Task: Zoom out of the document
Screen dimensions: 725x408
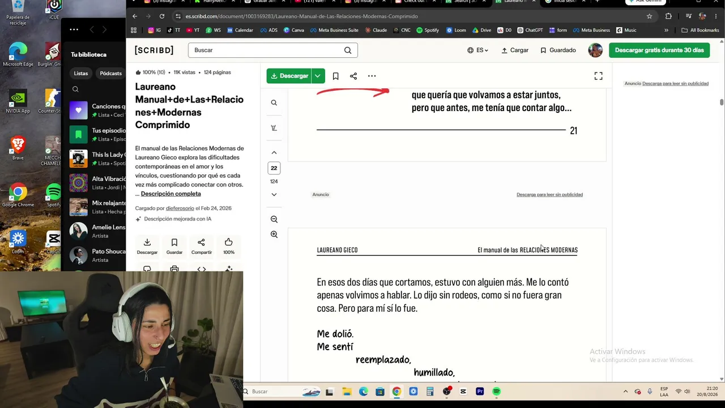Action: coord(274,219)
